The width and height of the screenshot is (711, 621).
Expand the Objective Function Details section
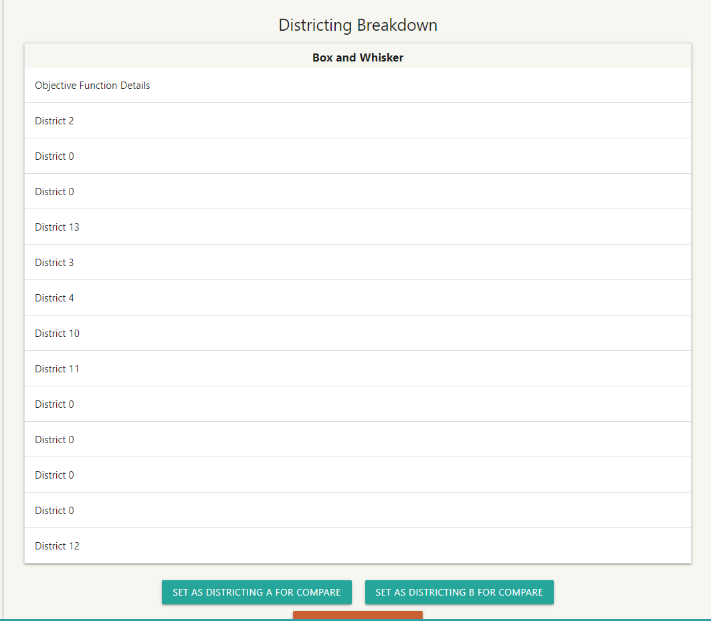click(92, 86)
